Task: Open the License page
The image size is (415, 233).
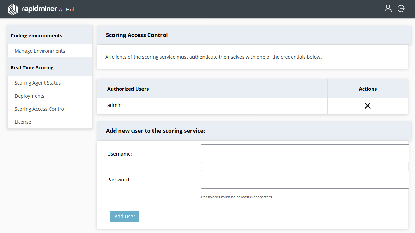Action: [x=23, y=122]
